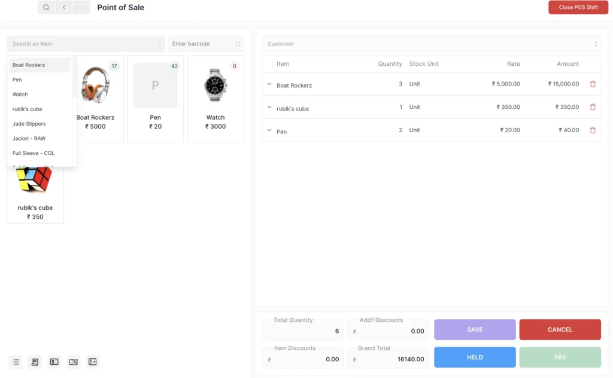The width and height of the screenshot is (613, 378).
Task: Open the Search an Item combo box
Action: pos(86,44)
